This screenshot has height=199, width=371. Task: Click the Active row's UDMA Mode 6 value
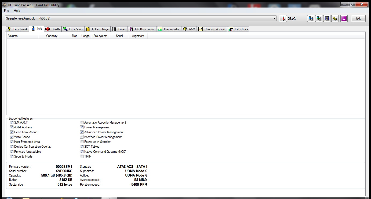click(x=136, y=175)
